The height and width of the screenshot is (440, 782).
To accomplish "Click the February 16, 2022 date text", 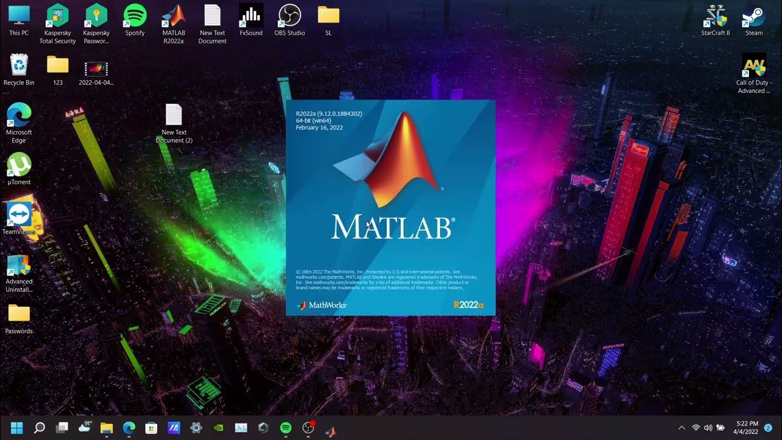I will 319,128.
